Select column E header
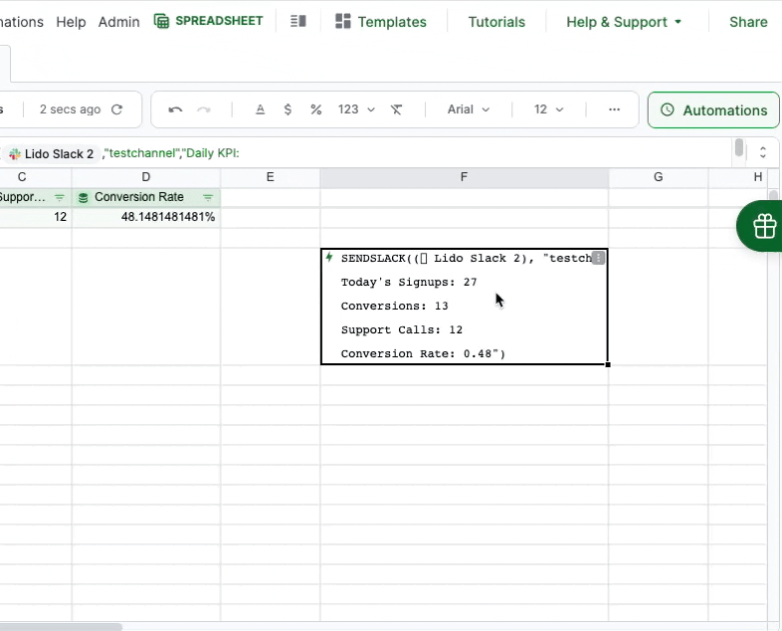Screen dimensions: 782x631 [x=270, y=177]
